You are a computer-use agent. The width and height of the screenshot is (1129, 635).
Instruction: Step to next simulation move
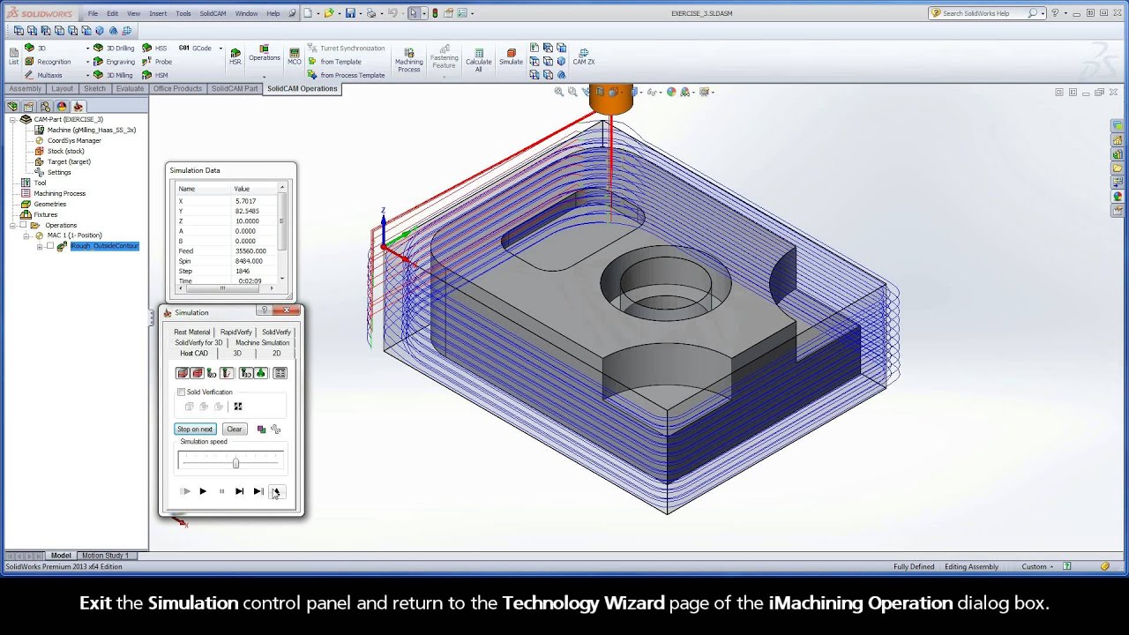click(x=239, y=491)
